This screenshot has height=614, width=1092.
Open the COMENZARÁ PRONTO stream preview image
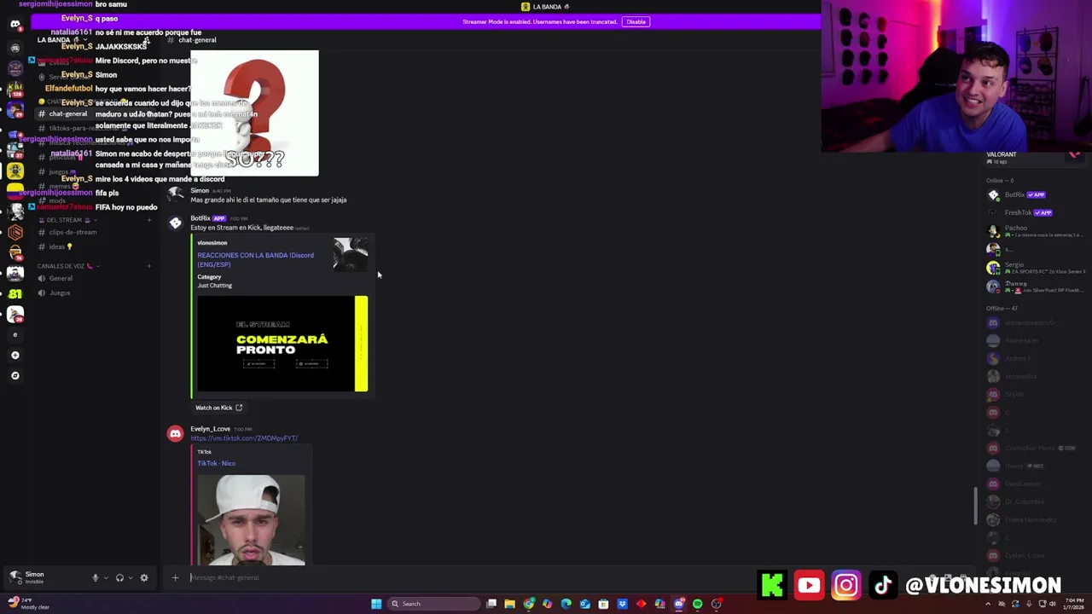[x=282, y=344]
